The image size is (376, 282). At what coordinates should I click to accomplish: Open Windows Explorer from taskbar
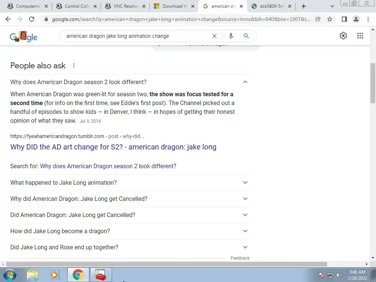coord(33,275)
